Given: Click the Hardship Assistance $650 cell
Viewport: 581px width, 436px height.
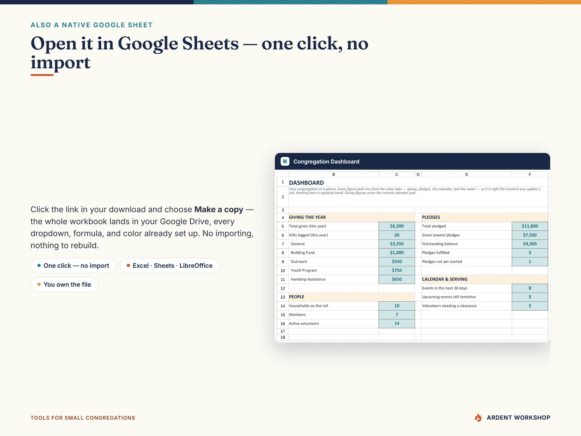Looking at the screenshot, I should (397, 279).
